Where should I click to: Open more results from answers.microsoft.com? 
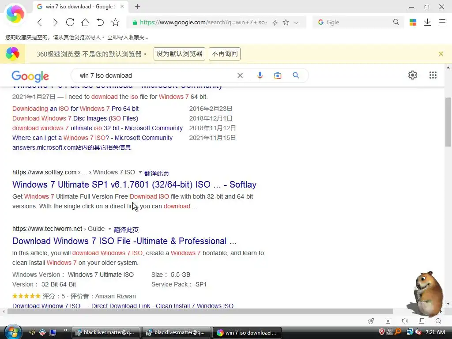click(x=72, y=147)
